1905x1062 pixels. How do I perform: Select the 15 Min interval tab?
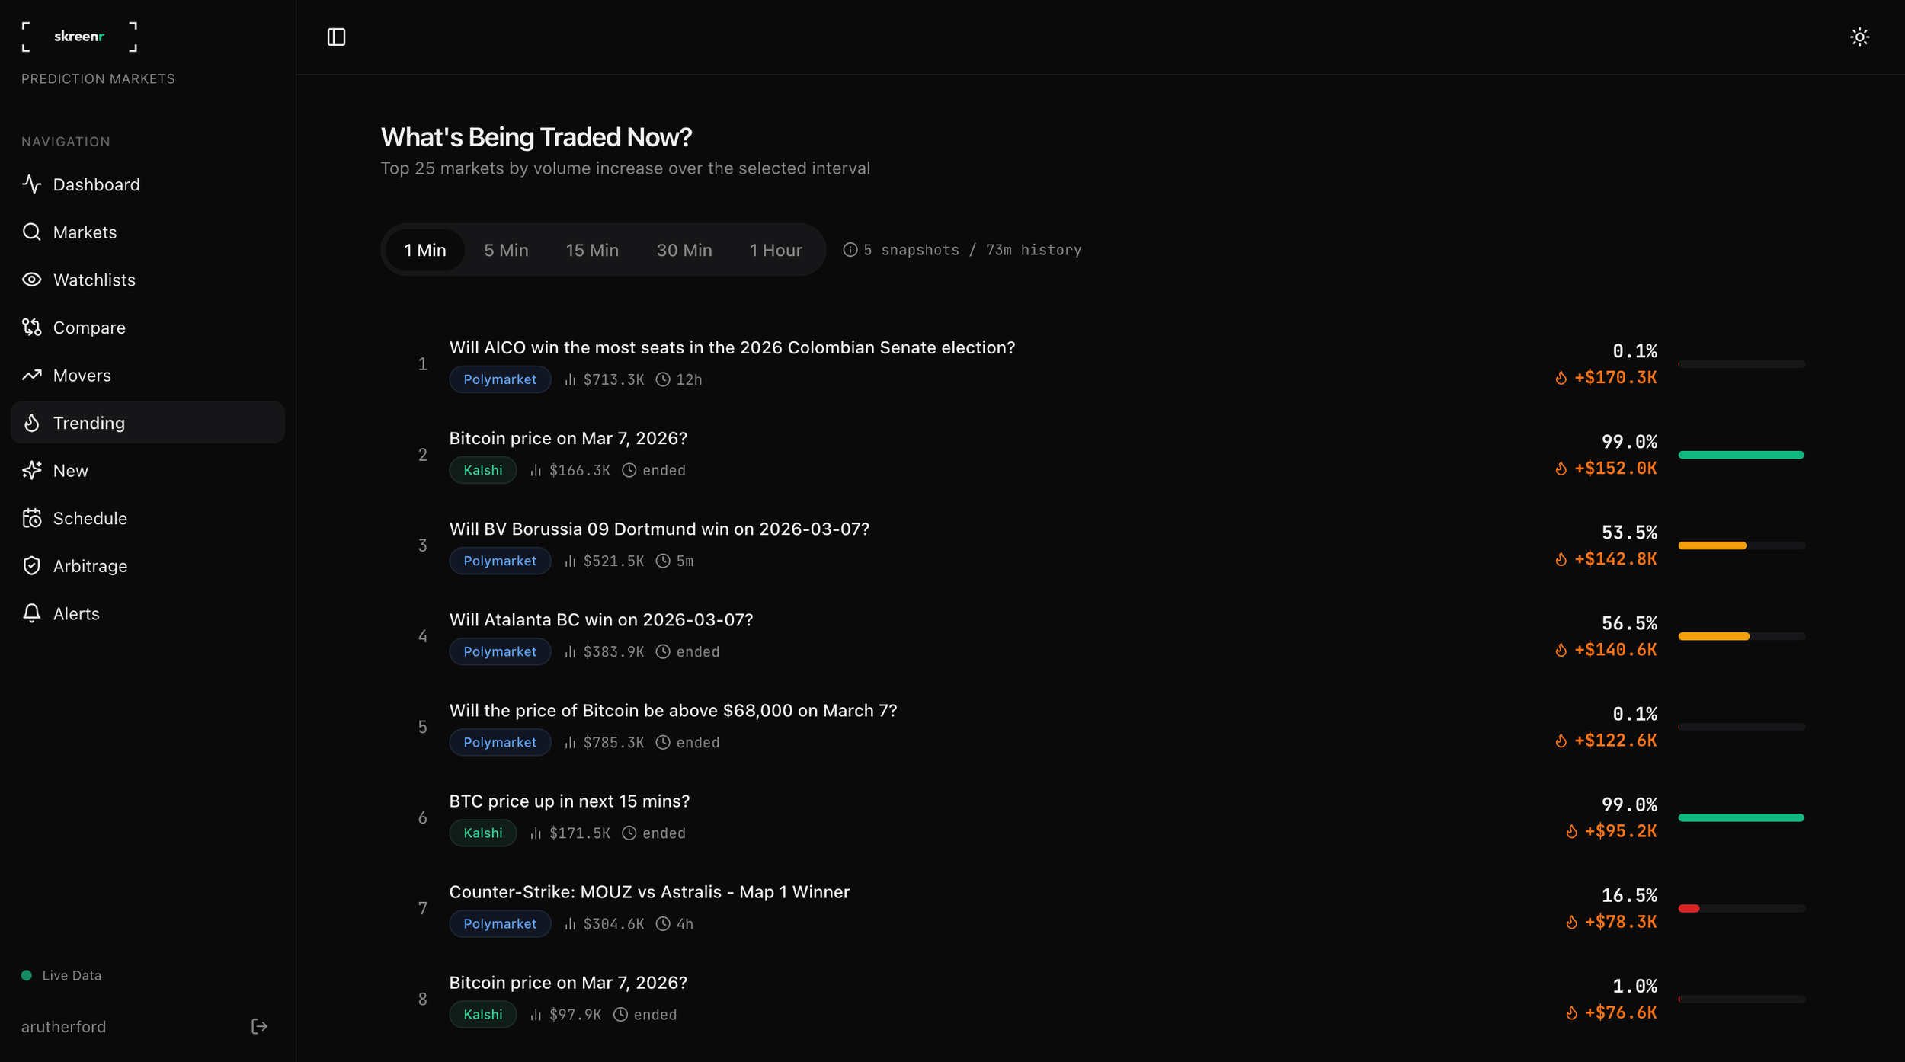click(592, 250)
